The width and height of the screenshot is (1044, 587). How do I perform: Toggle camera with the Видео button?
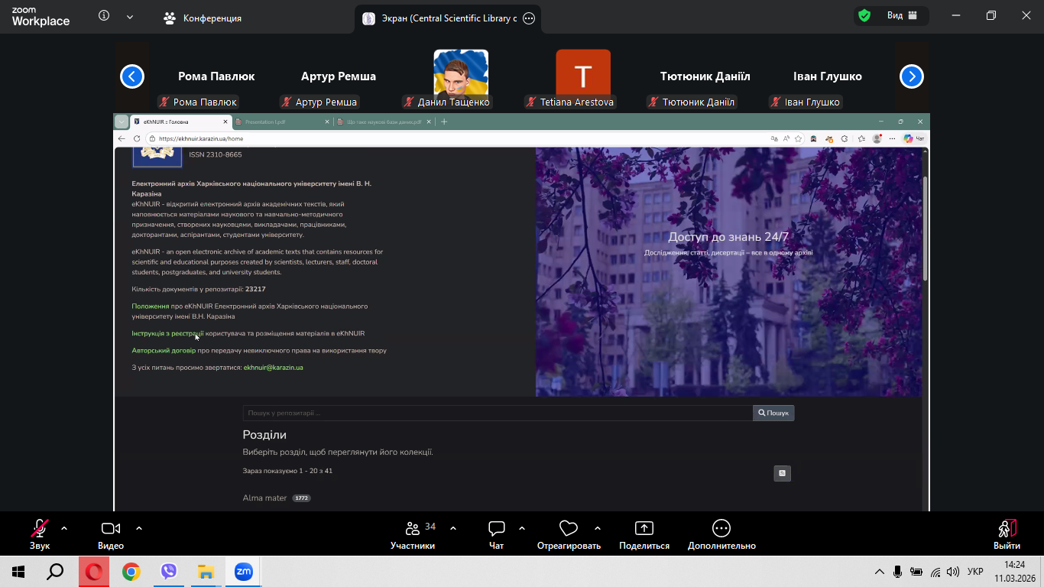[x=111, y=529]
